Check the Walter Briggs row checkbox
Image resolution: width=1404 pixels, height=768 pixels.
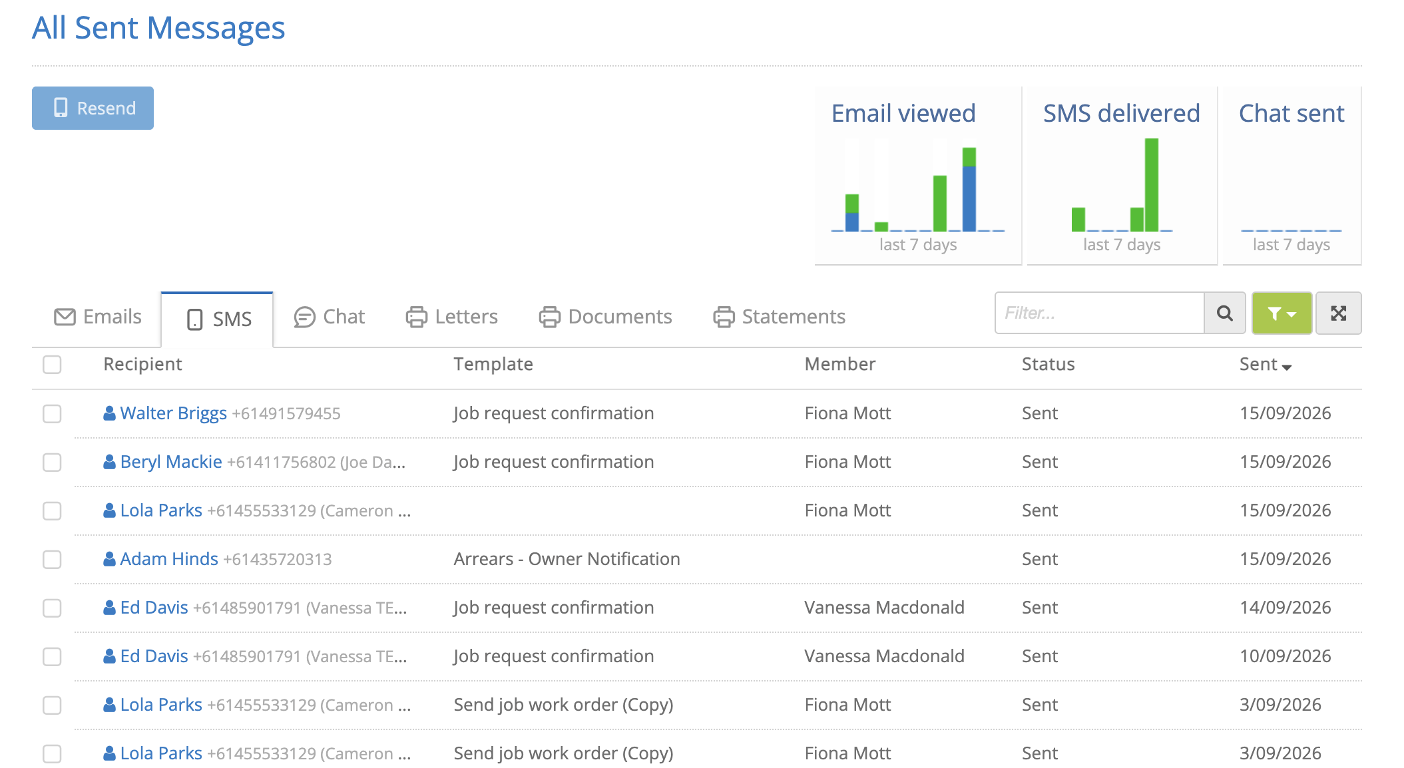52,413
